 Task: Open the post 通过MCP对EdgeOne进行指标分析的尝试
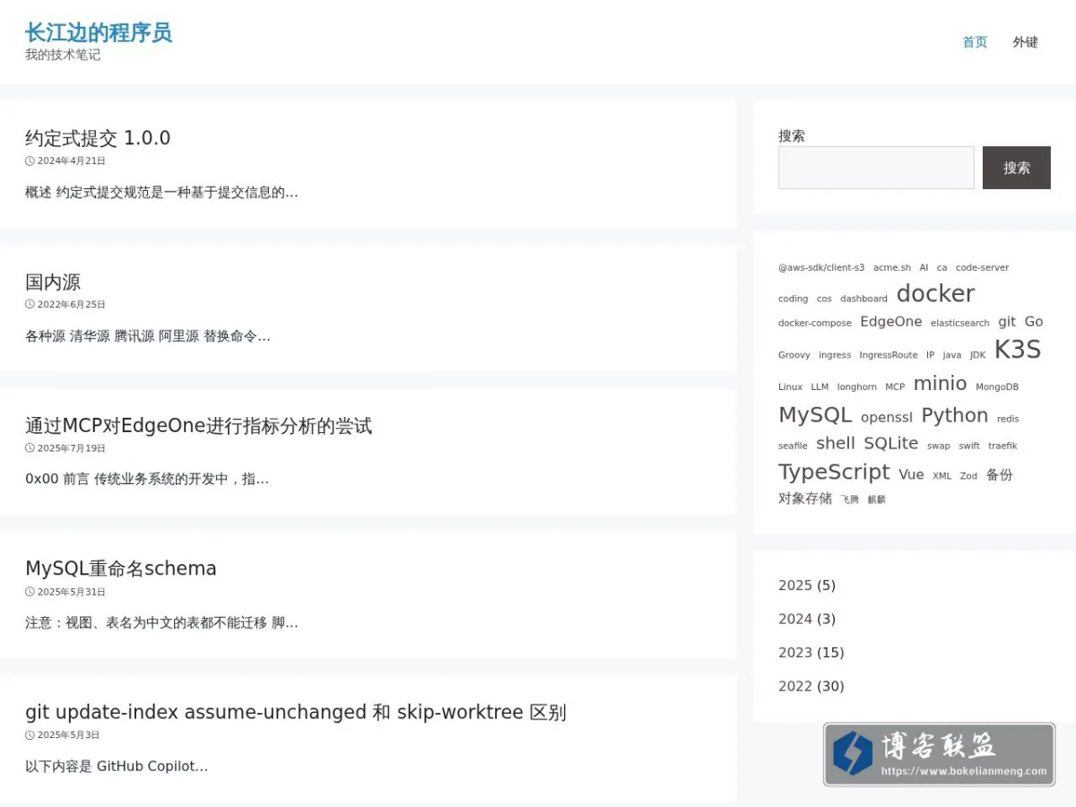[198, 425]
